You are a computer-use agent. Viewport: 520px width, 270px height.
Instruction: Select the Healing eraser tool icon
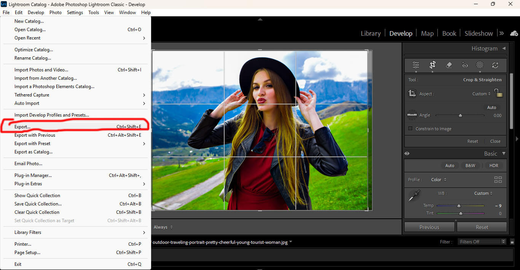[448, 65]
